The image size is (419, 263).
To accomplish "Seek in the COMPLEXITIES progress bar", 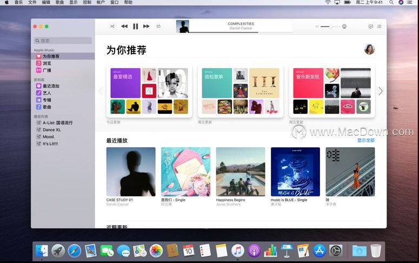I will coord(241,32).
